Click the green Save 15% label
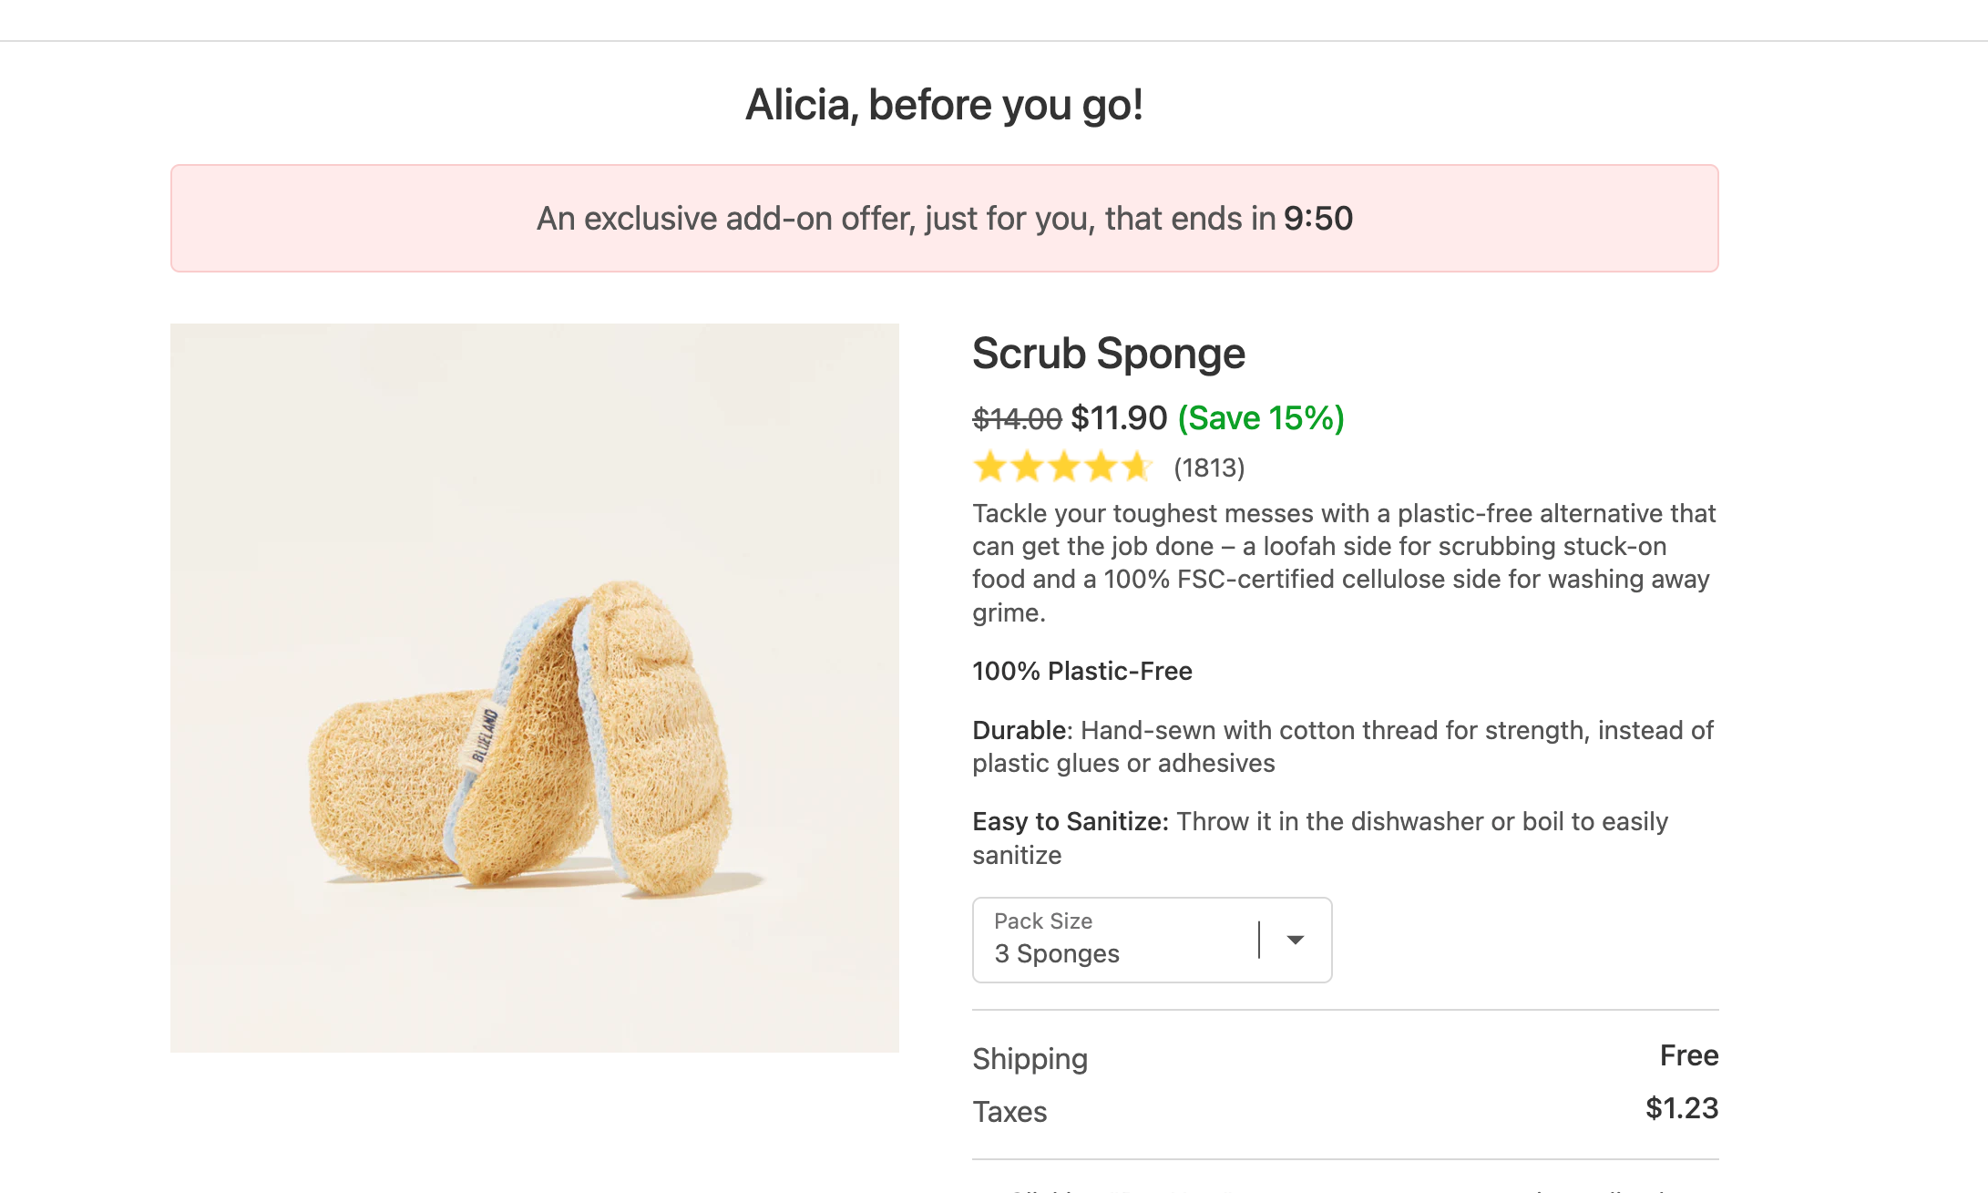The width and height of the screenshot is (1988, 1193). pos(1261,418)
